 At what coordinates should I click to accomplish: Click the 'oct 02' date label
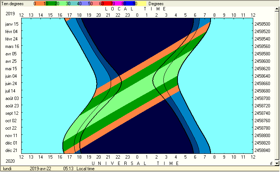11,121
